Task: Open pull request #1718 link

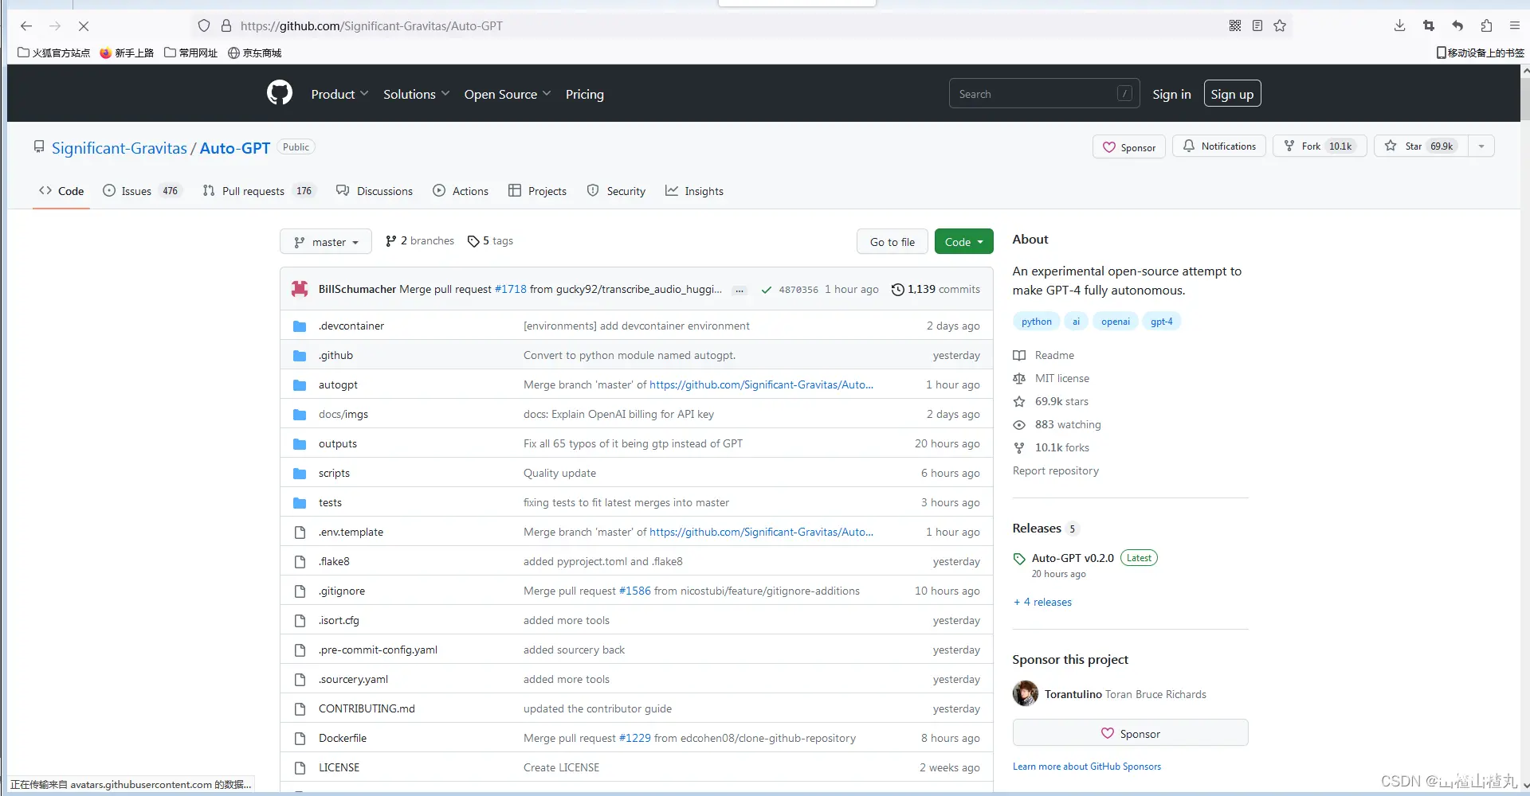Action: 511,290
